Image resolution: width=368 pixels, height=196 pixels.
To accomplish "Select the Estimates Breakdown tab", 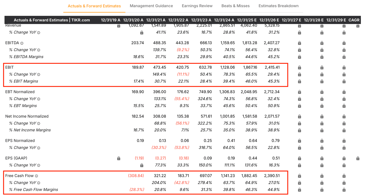I will click(x=278, y=6).
